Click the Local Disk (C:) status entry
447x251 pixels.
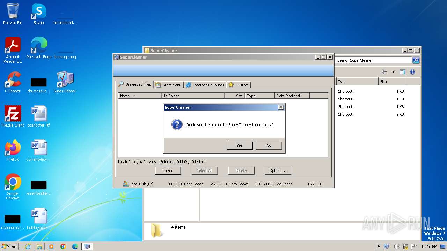point(138,184)
